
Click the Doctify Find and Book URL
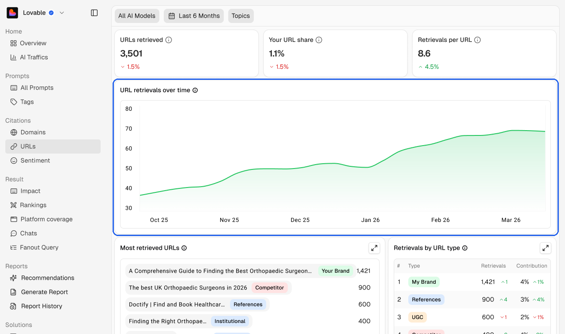click(197, 304)
